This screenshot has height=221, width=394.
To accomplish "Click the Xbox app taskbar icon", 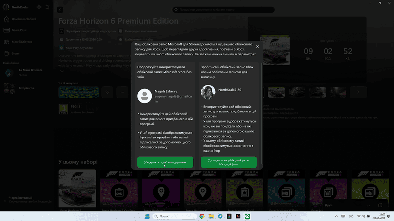I will [247, 216].
